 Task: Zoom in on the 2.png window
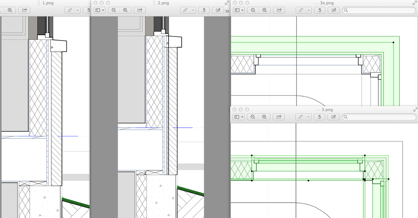[125, 10]
